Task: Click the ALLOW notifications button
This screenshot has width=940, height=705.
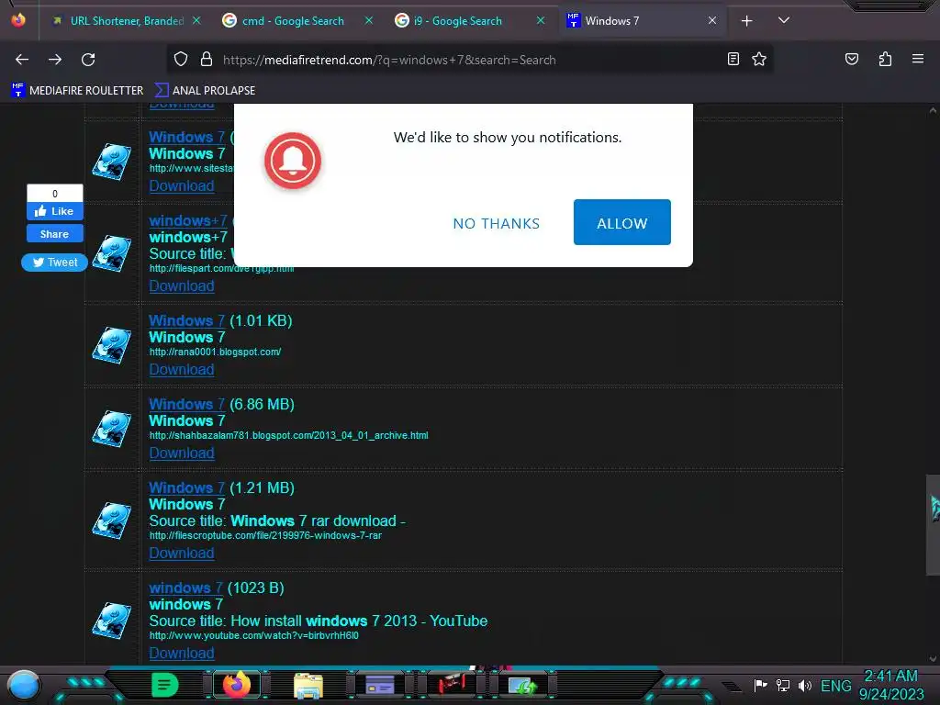Action: 621,222
